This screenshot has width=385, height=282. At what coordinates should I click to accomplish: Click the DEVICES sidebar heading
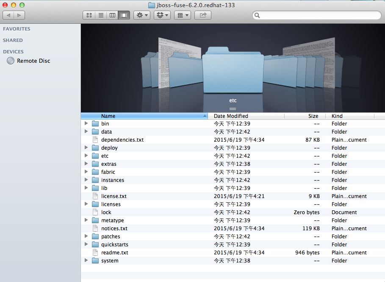coord(13,52)
